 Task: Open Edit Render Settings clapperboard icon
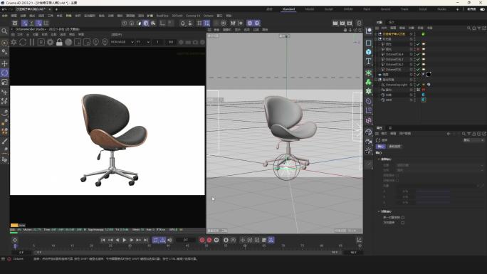coord(350,23)
